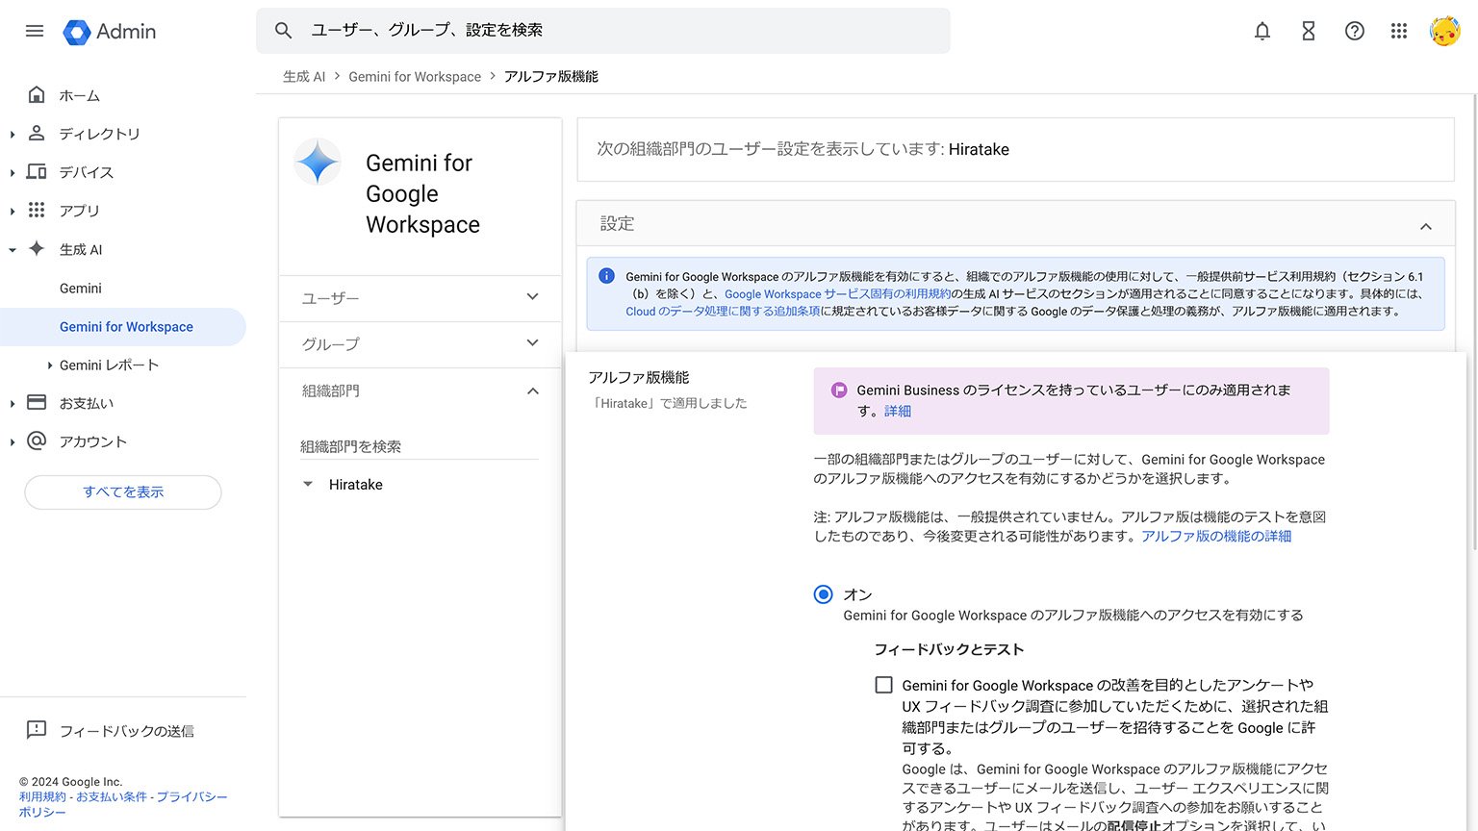Click the Gemini star logo
This screenshot has height=831, width=1478.
click(x=318, y=162)
